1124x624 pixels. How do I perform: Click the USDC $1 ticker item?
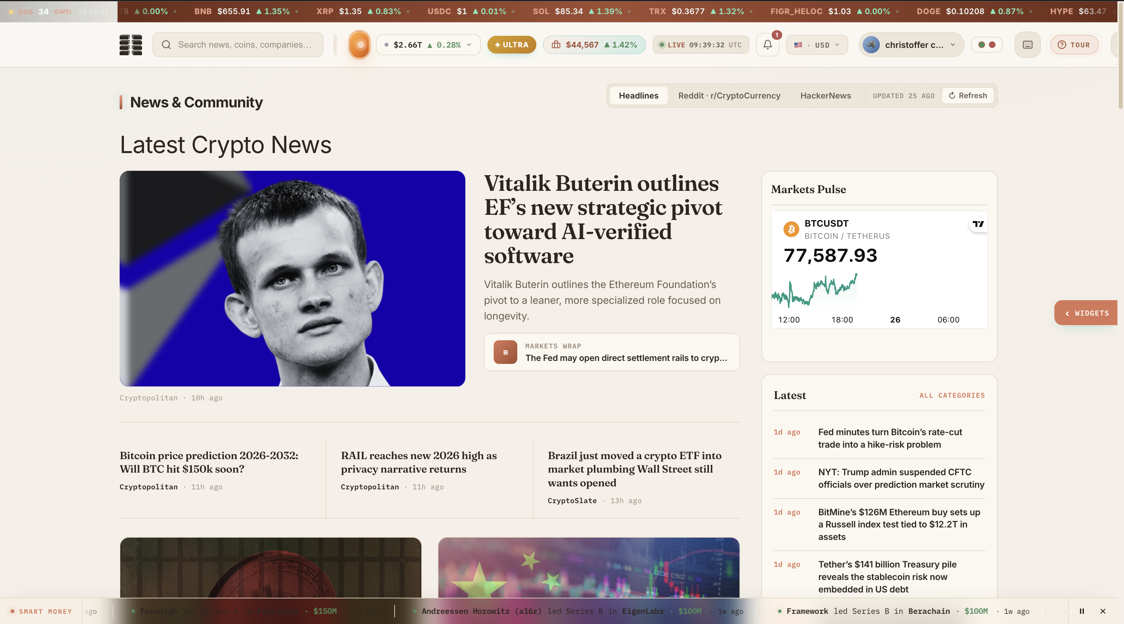tap(466, 11)
